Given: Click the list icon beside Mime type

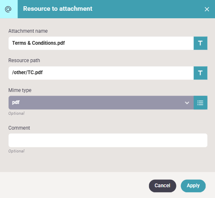Looking at the screenshot, I should click(x=200, y=103).
